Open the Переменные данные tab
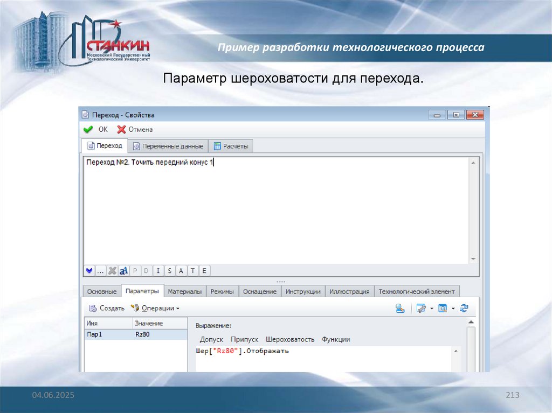552x413 pixels. pos(168,146)
